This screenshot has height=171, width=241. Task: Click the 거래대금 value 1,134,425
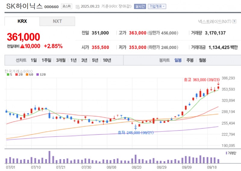(x=219, y=48)
